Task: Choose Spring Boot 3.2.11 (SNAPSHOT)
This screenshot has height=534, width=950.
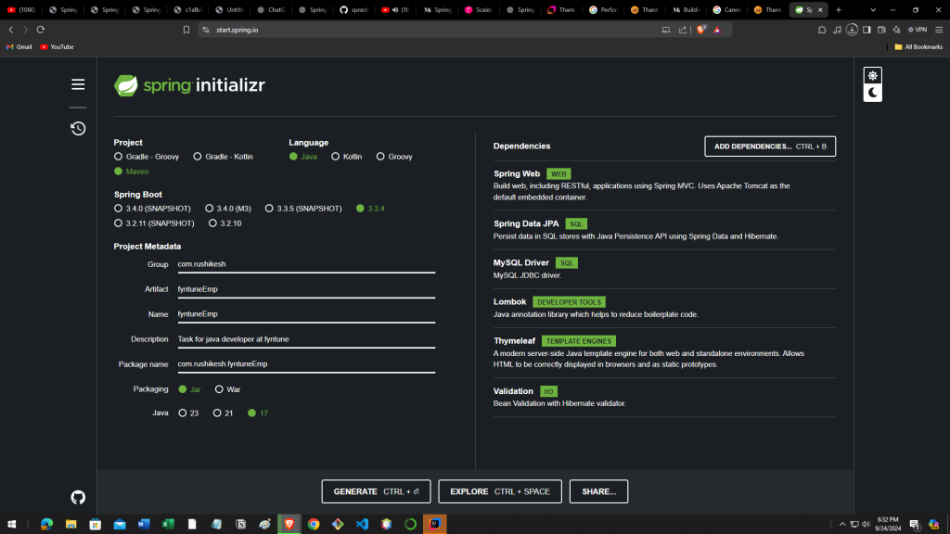Action: [x=155, y=223]
